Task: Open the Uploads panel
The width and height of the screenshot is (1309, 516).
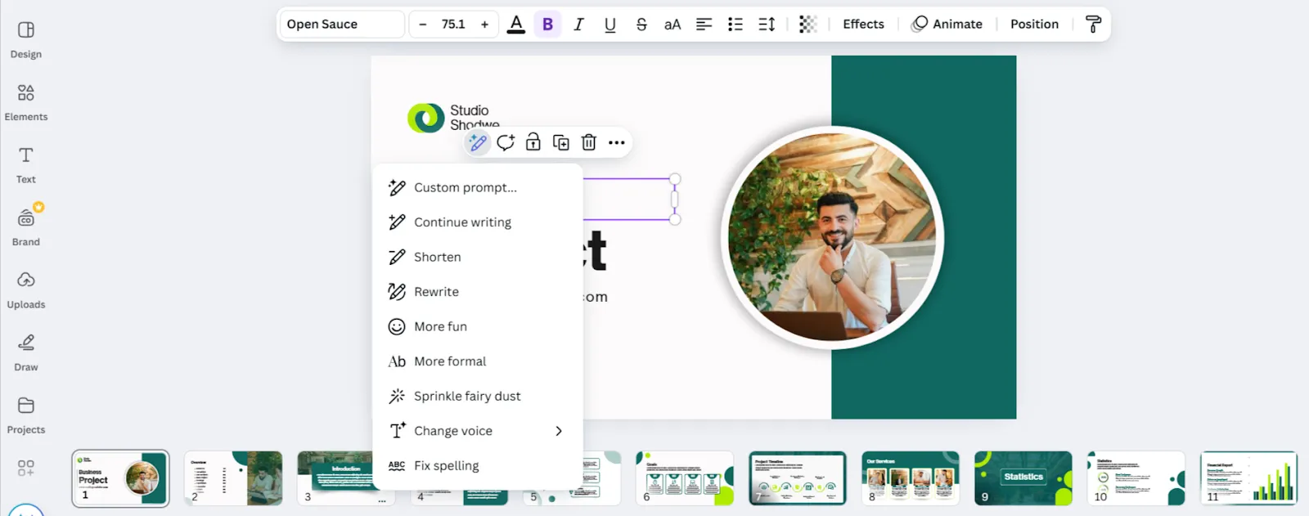Action: coord(26,289)
